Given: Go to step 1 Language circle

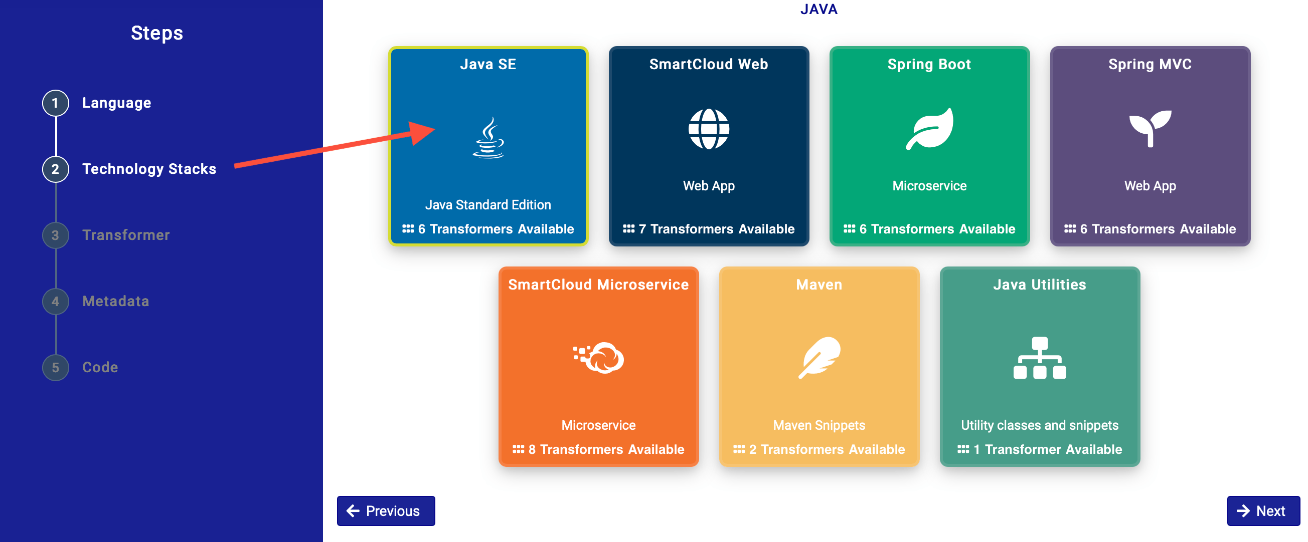Looking at the screenshot, I should pyautogui.click(x=55, y=103).
